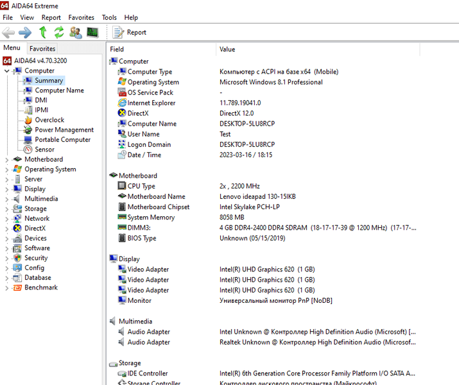Open the users manage icon in toolbar
This screenshot has width=459, height=385.
(76, 33)
